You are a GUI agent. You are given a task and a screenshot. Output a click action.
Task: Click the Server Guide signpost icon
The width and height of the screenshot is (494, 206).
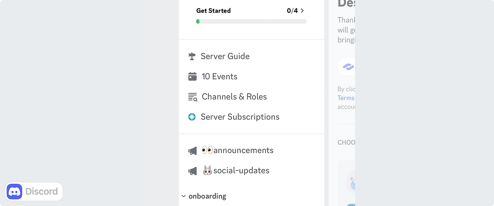tap(192, 56)
